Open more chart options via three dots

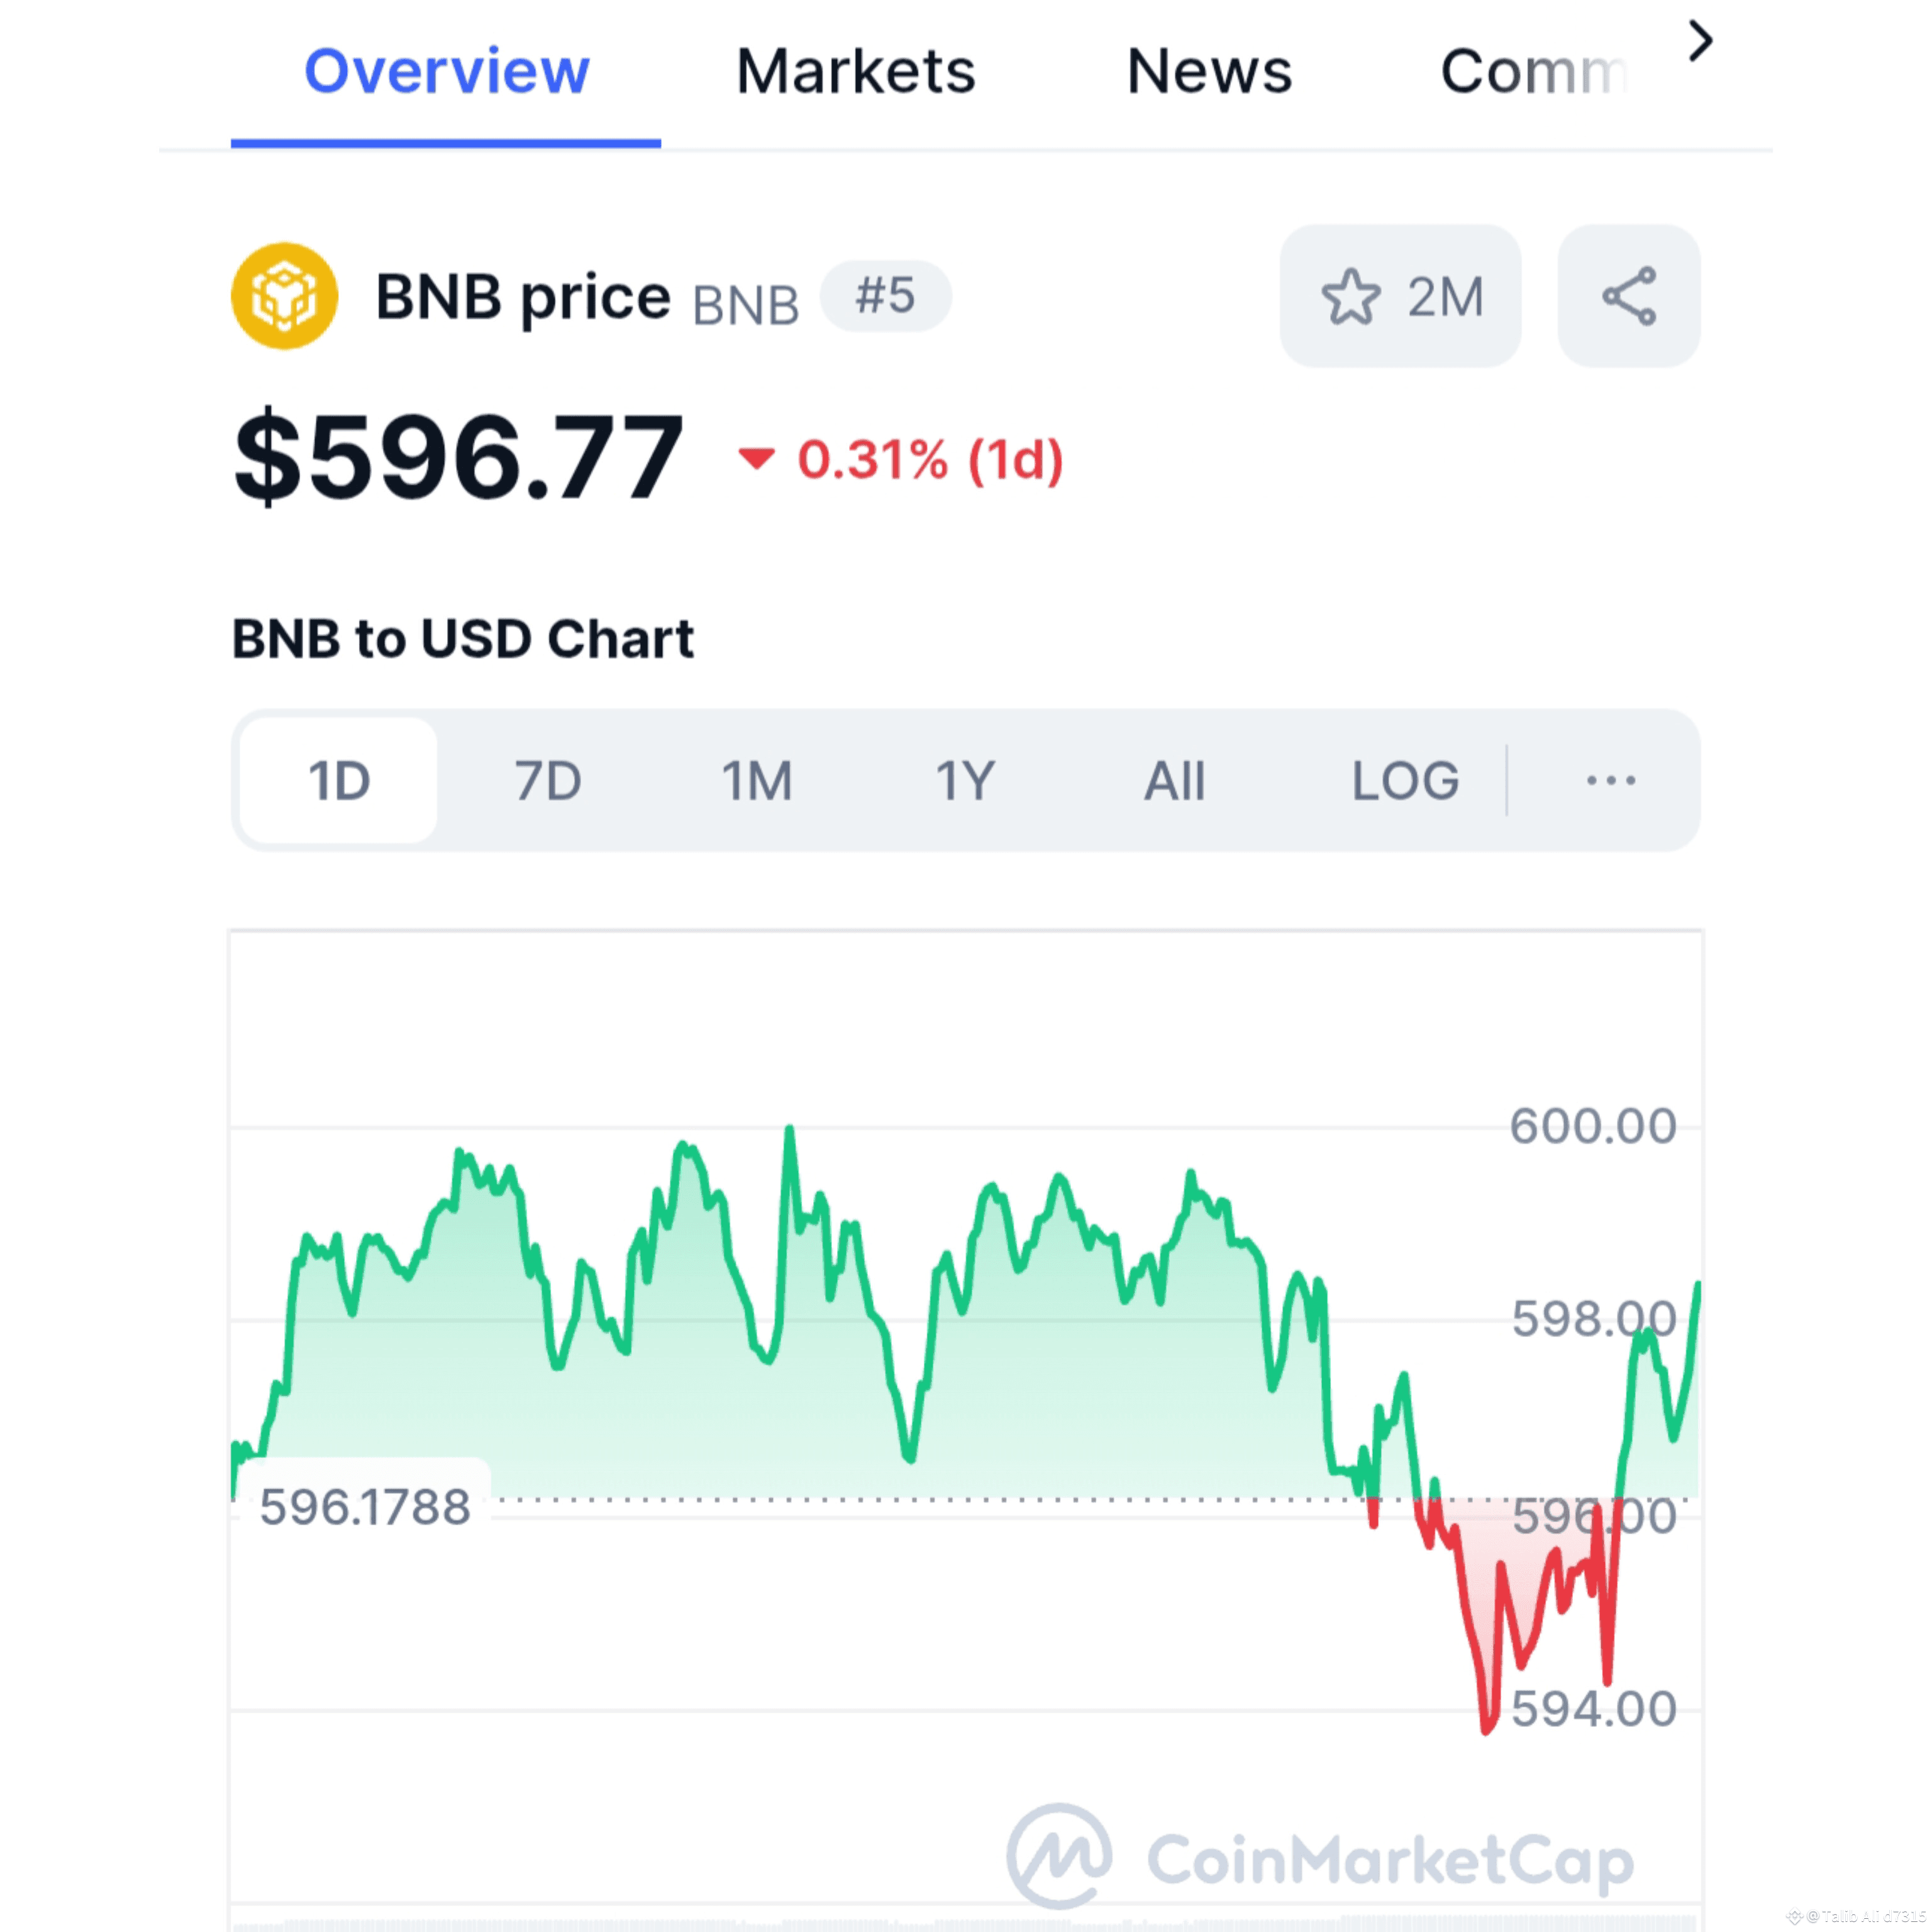click(x=1610, y=780)
